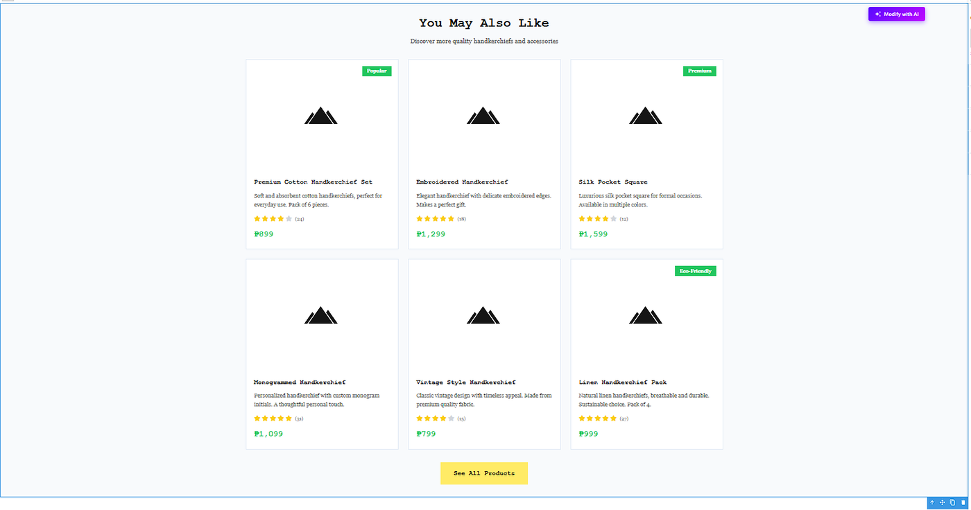
Task: Click the duplicate section icon
Action: pyautogui.click(x=953, y=502)
